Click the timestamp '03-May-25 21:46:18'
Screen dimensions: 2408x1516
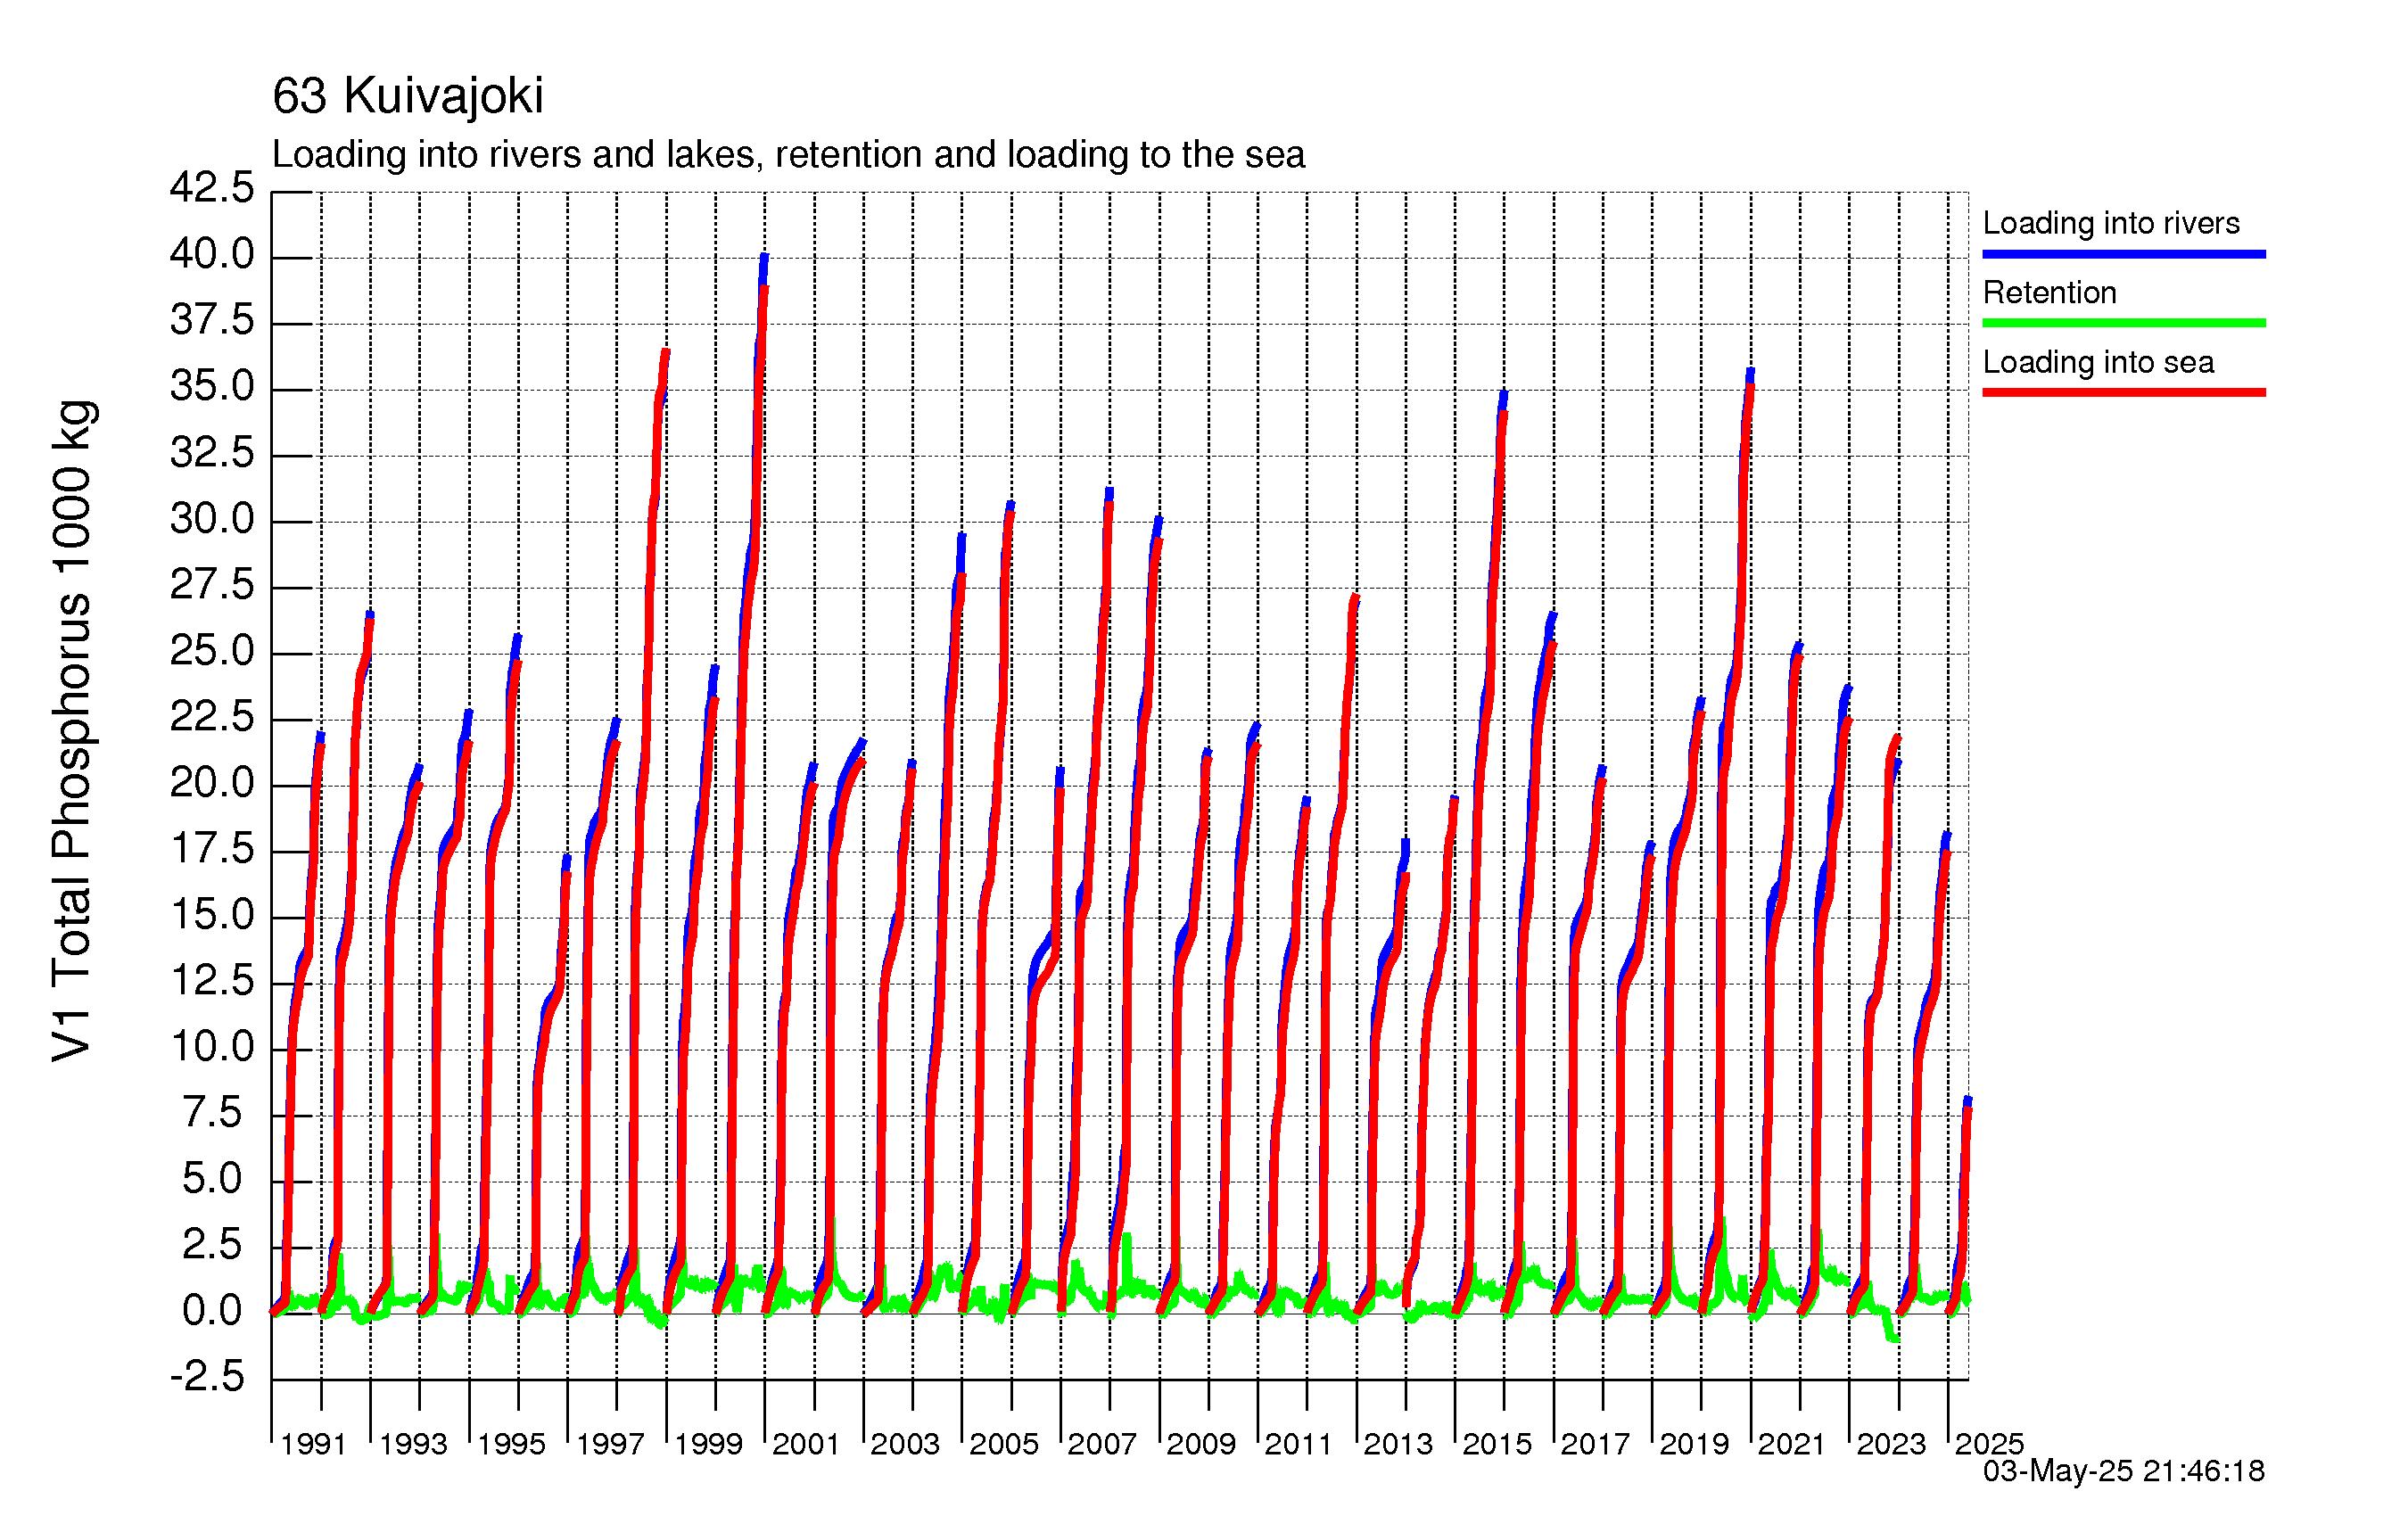click(x=2124, y=1471)
